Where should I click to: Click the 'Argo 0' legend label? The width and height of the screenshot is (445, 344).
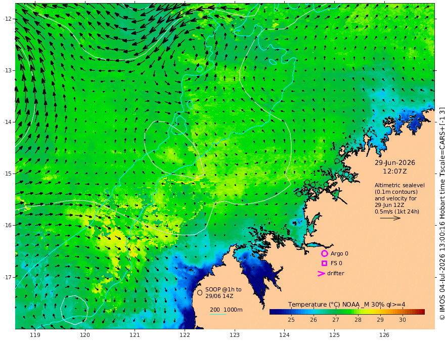click(x=339, y=253)
